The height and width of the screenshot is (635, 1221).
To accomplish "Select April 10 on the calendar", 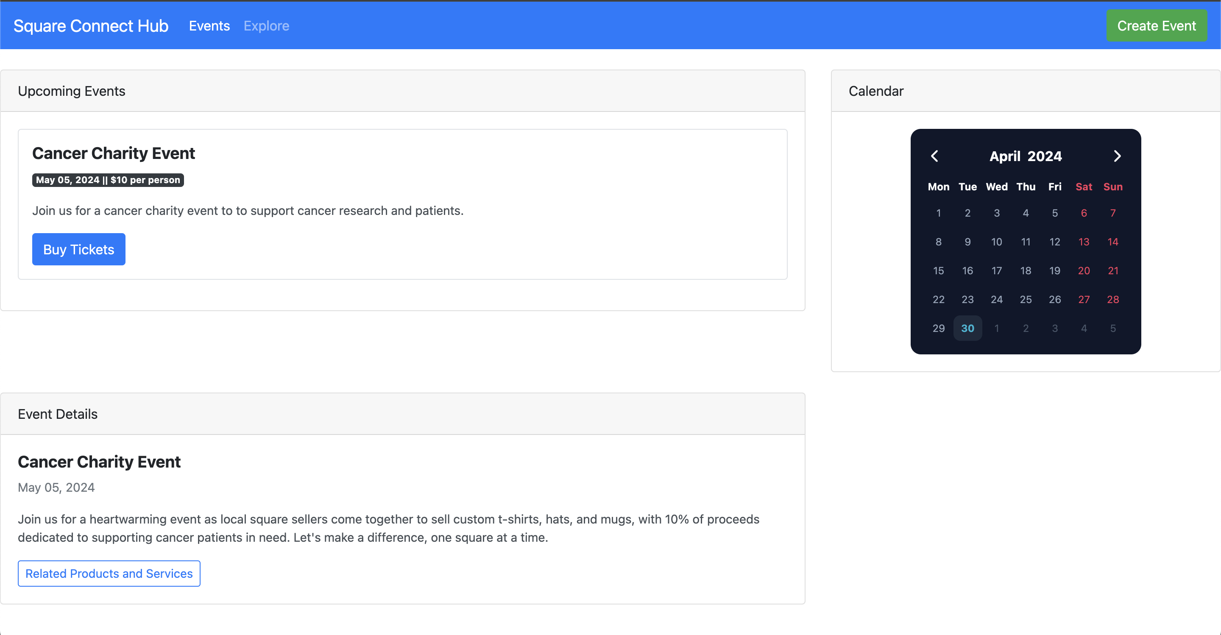I will point(996,242).
